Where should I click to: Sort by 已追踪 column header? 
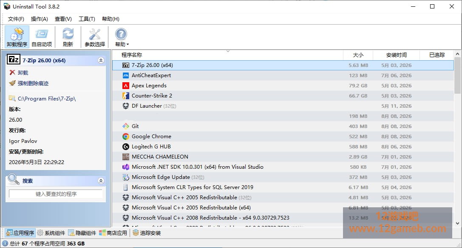point(436,55)
